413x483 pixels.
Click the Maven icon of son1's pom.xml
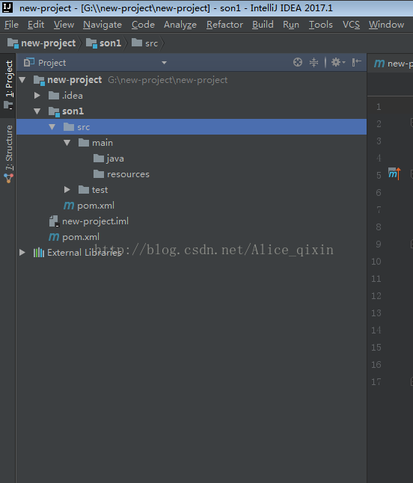(x=69, y=206)
